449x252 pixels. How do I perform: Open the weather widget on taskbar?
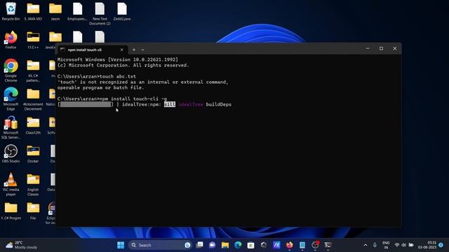pos(22,245)
